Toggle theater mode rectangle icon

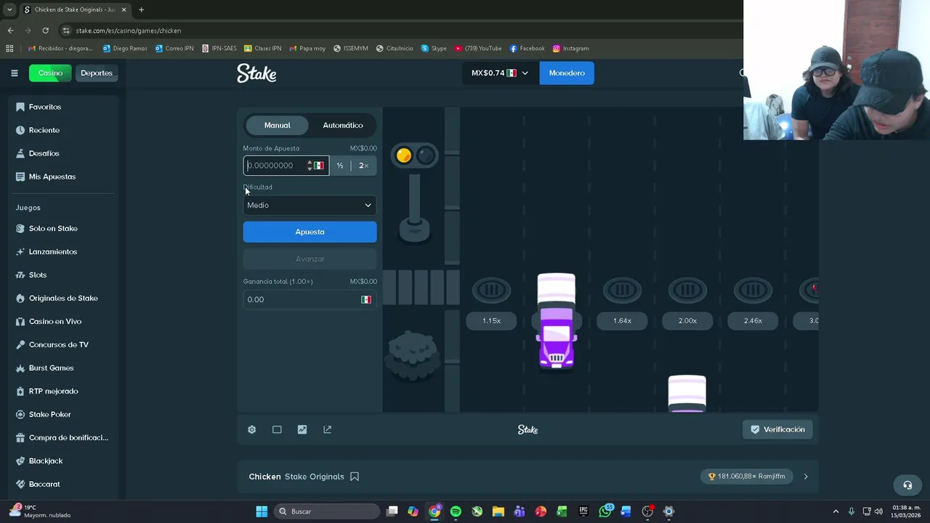(277, 429)
